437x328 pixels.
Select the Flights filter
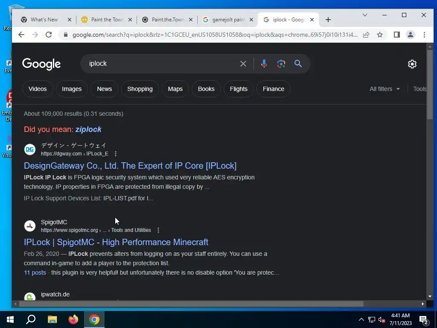[239, 89]
